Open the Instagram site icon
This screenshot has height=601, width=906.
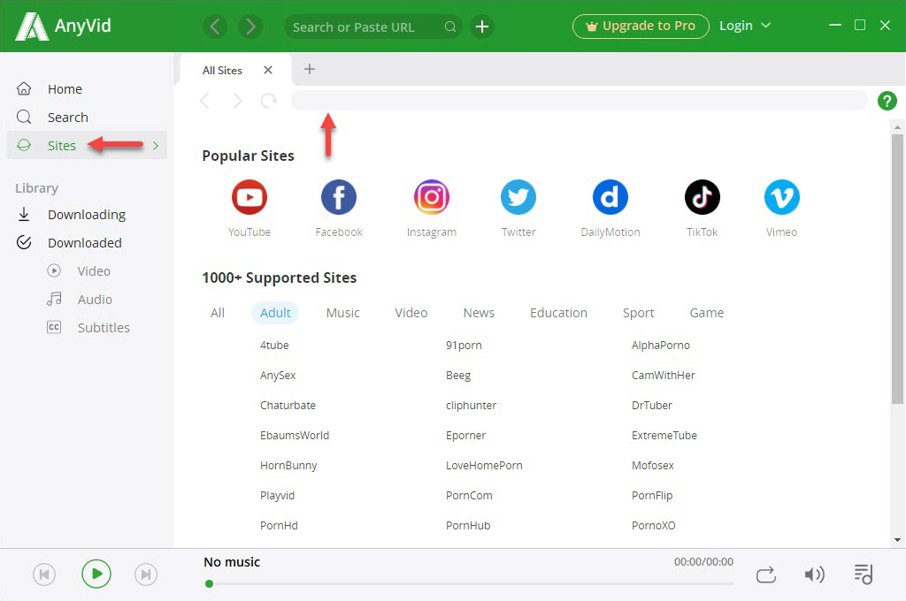[432, 197]
